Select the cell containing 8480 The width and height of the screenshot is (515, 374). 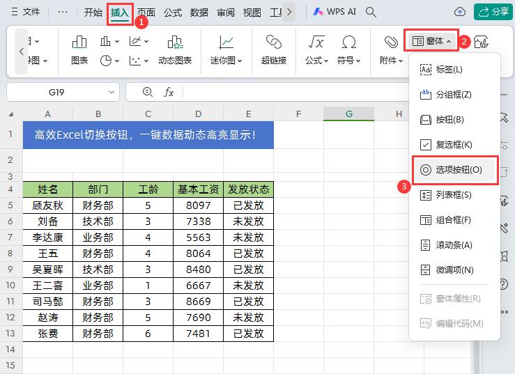click(x=199, y=270)
